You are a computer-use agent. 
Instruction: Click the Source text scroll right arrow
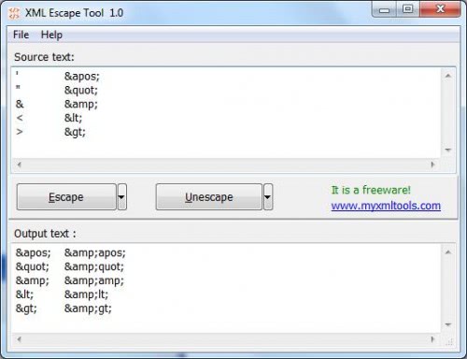coord(432,165)
